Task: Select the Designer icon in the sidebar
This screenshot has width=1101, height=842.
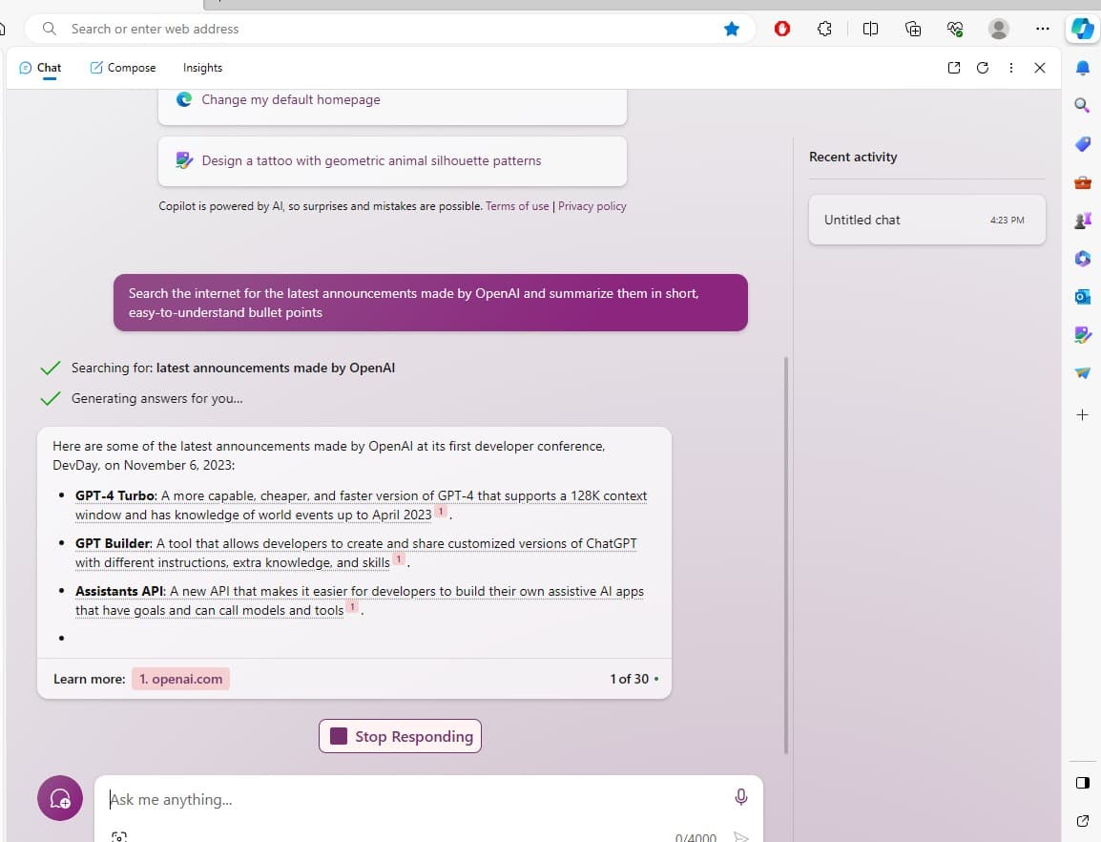Action: pyautogui.click(x=1082, y=335)
